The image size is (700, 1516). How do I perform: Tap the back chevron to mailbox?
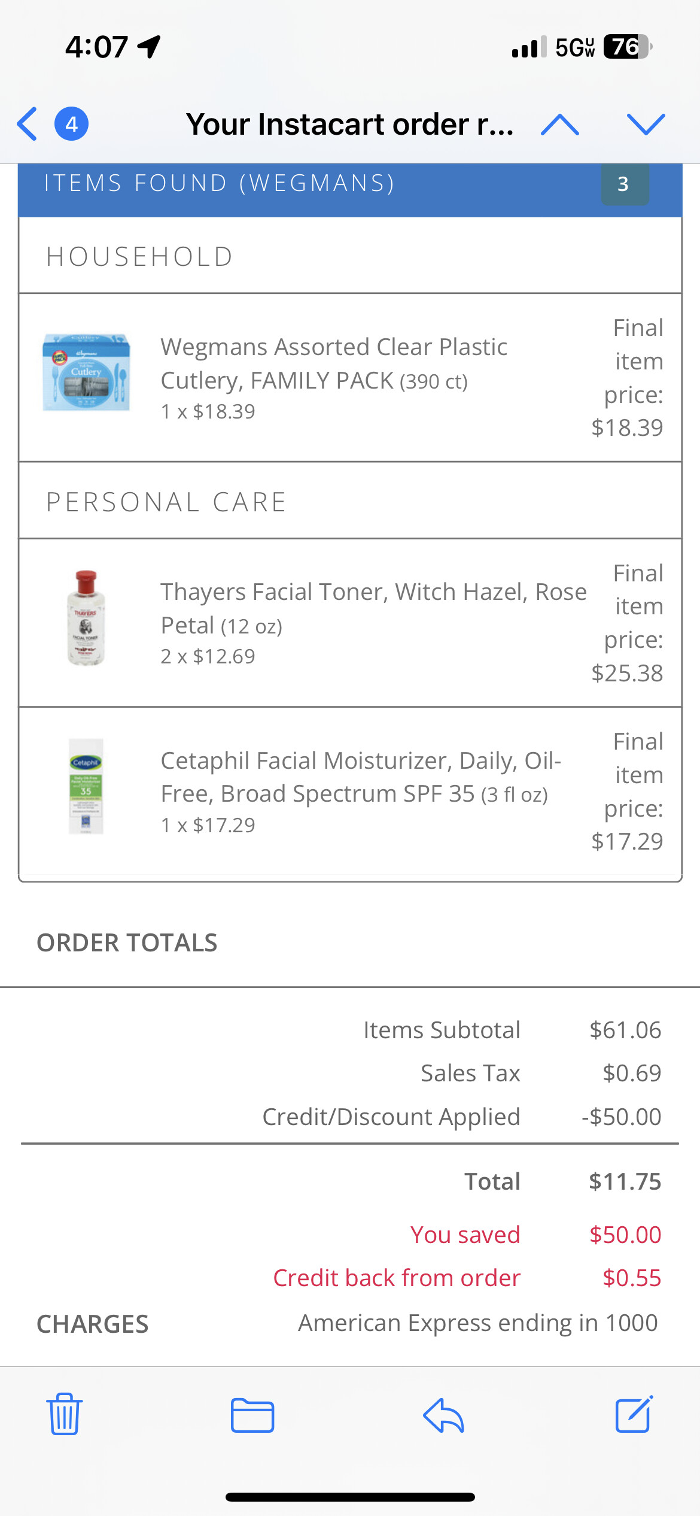click(28, 124)
